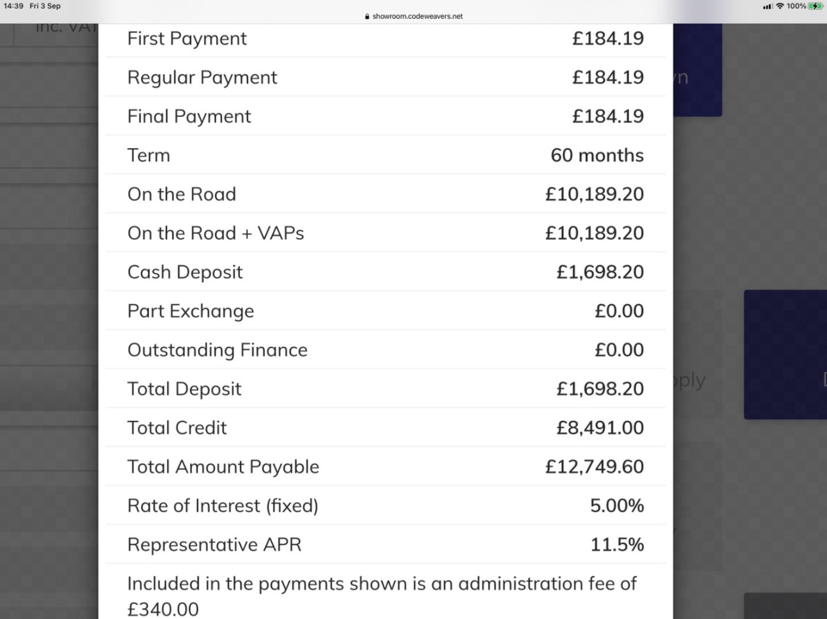Screen dimensions: 827x619
Task: Click the dark blue button at upper right
Action: tap(697, 70)
